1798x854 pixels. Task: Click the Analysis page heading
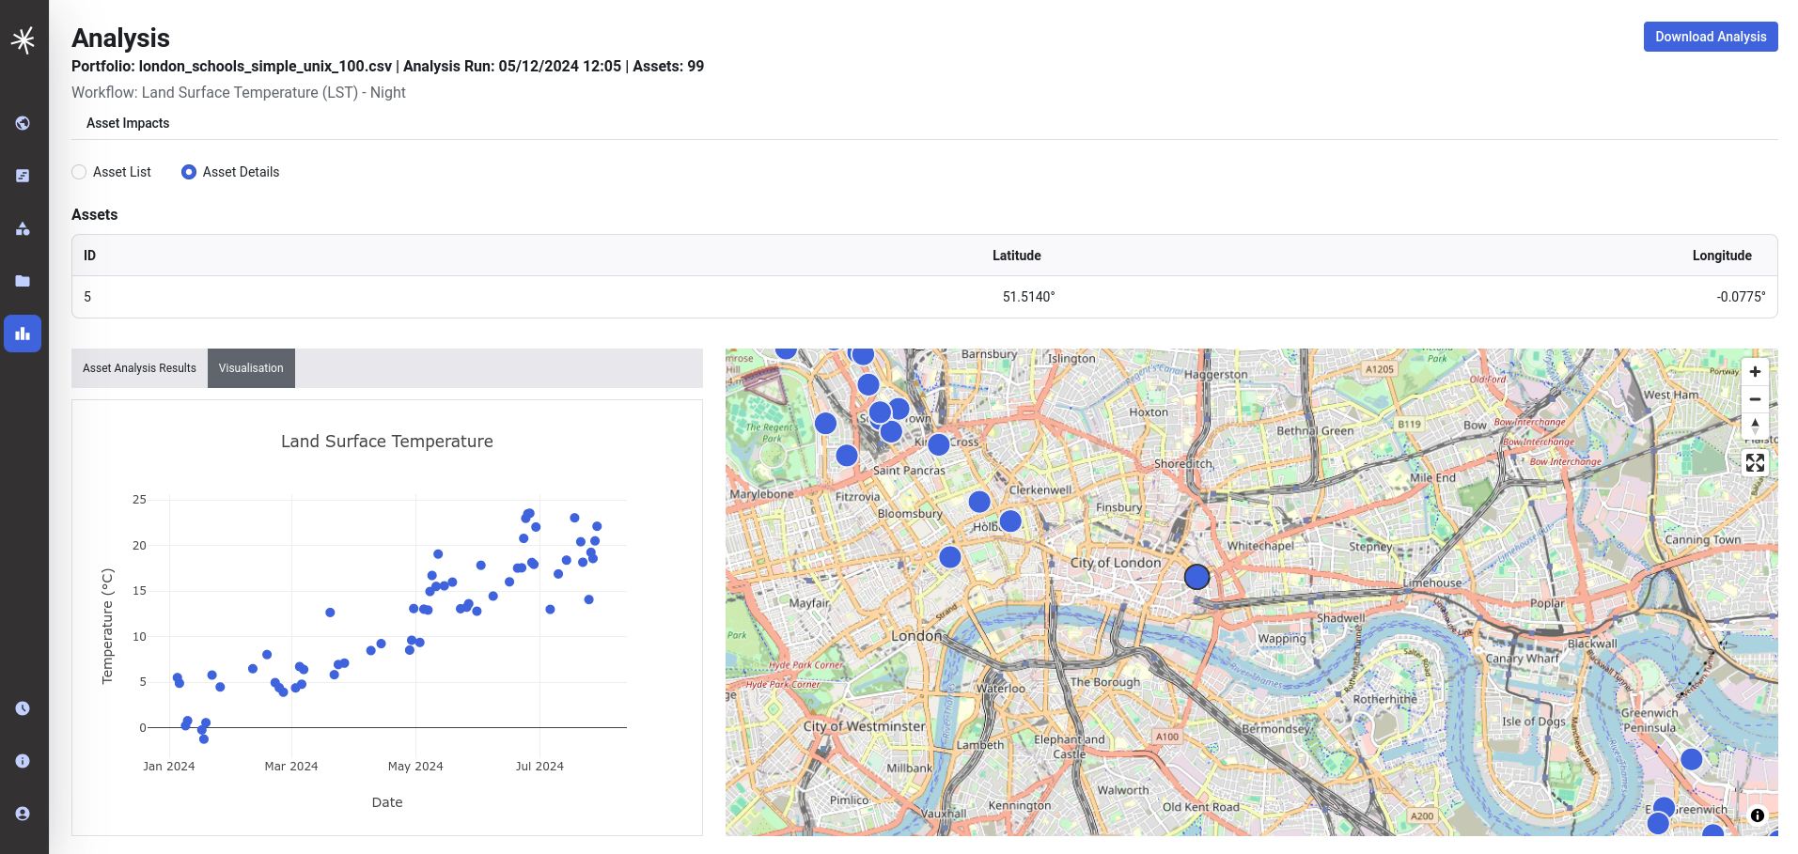(x=120, y=38)
